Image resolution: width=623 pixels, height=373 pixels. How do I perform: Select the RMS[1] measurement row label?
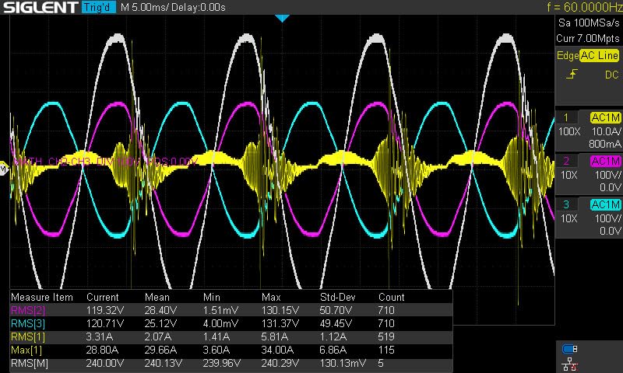[28, 337]
